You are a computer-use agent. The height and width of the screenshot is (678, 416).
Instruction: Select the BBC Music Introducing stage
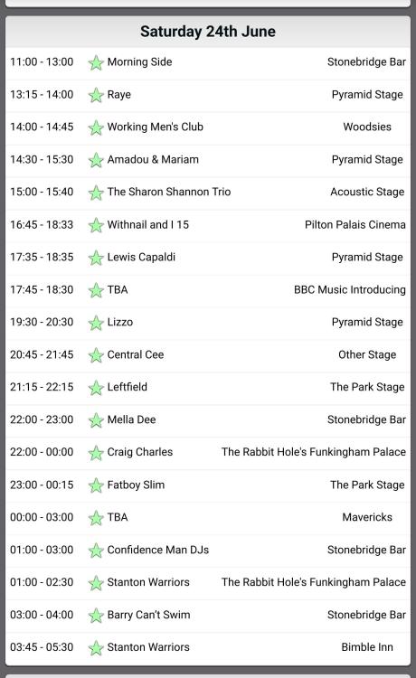350,289
